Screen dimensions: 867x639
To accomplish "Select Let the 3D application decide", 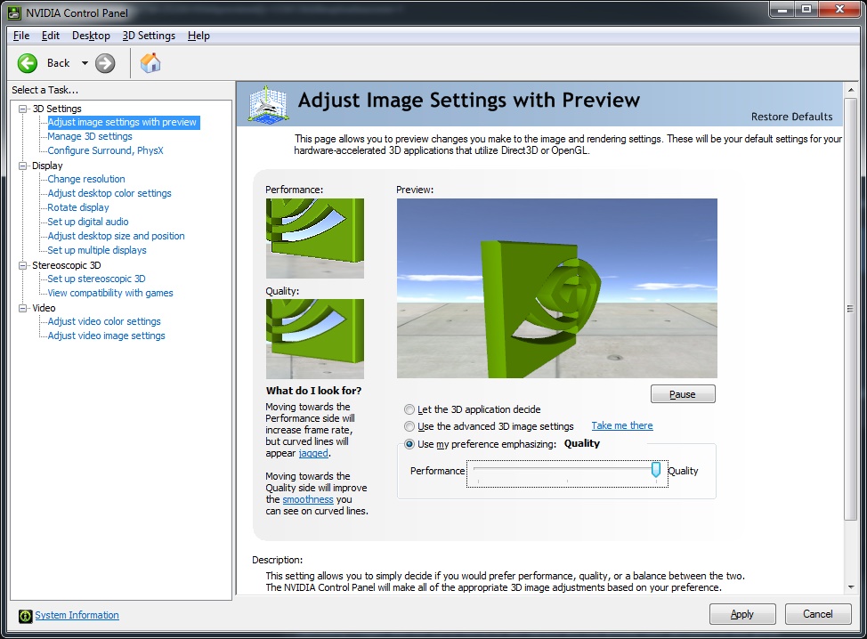I will 409,409.
